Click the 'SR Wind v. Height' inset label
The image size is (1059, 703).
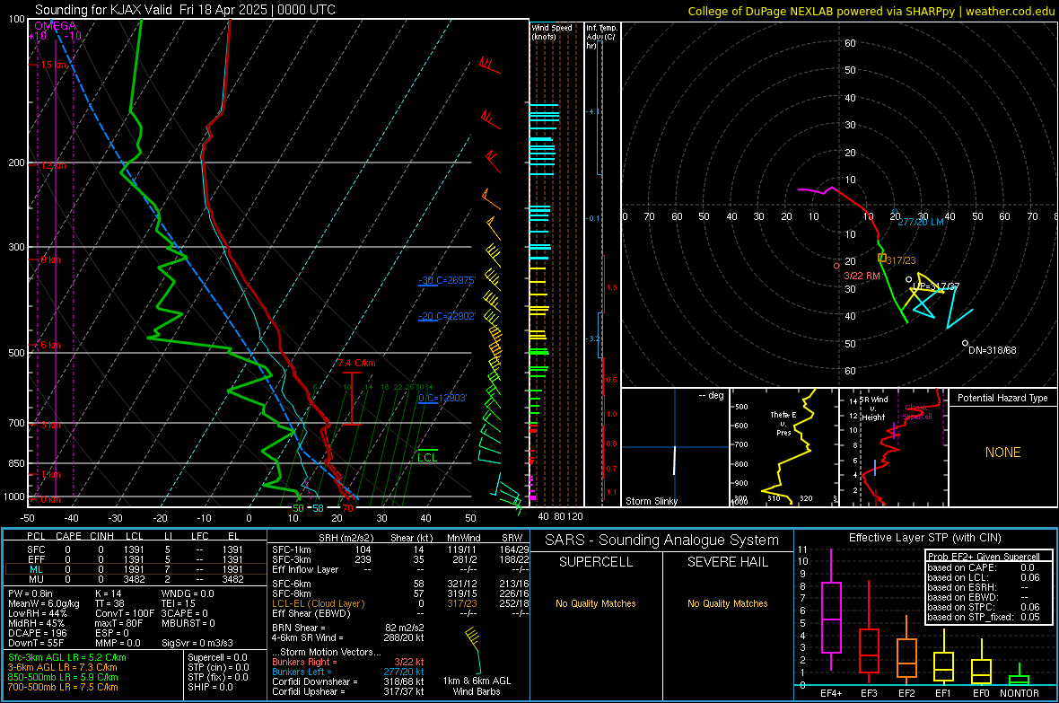coord(873,409)
